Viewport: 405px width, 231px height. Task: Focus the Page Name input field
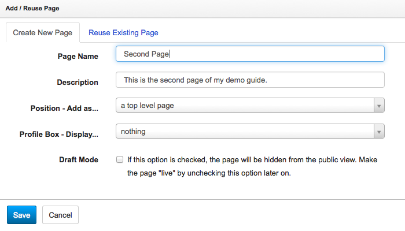click(250, 54)
